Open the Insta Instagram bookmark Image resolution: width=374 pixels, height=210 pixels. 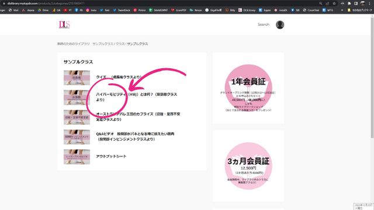click(x=91, y=10)
